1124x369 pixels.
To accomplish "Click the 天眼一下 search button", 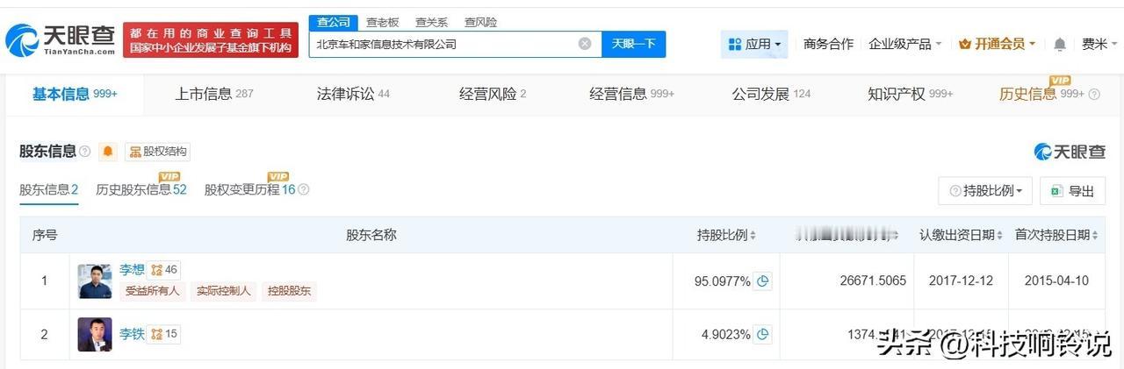I will point(633,44).
